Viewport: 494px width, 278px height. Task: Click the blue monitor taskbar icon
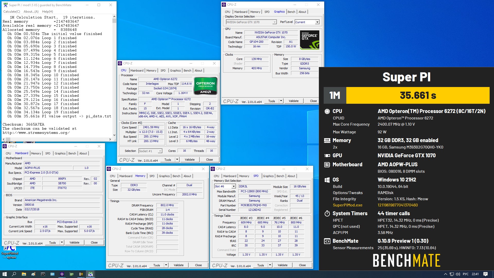point(52,274)
